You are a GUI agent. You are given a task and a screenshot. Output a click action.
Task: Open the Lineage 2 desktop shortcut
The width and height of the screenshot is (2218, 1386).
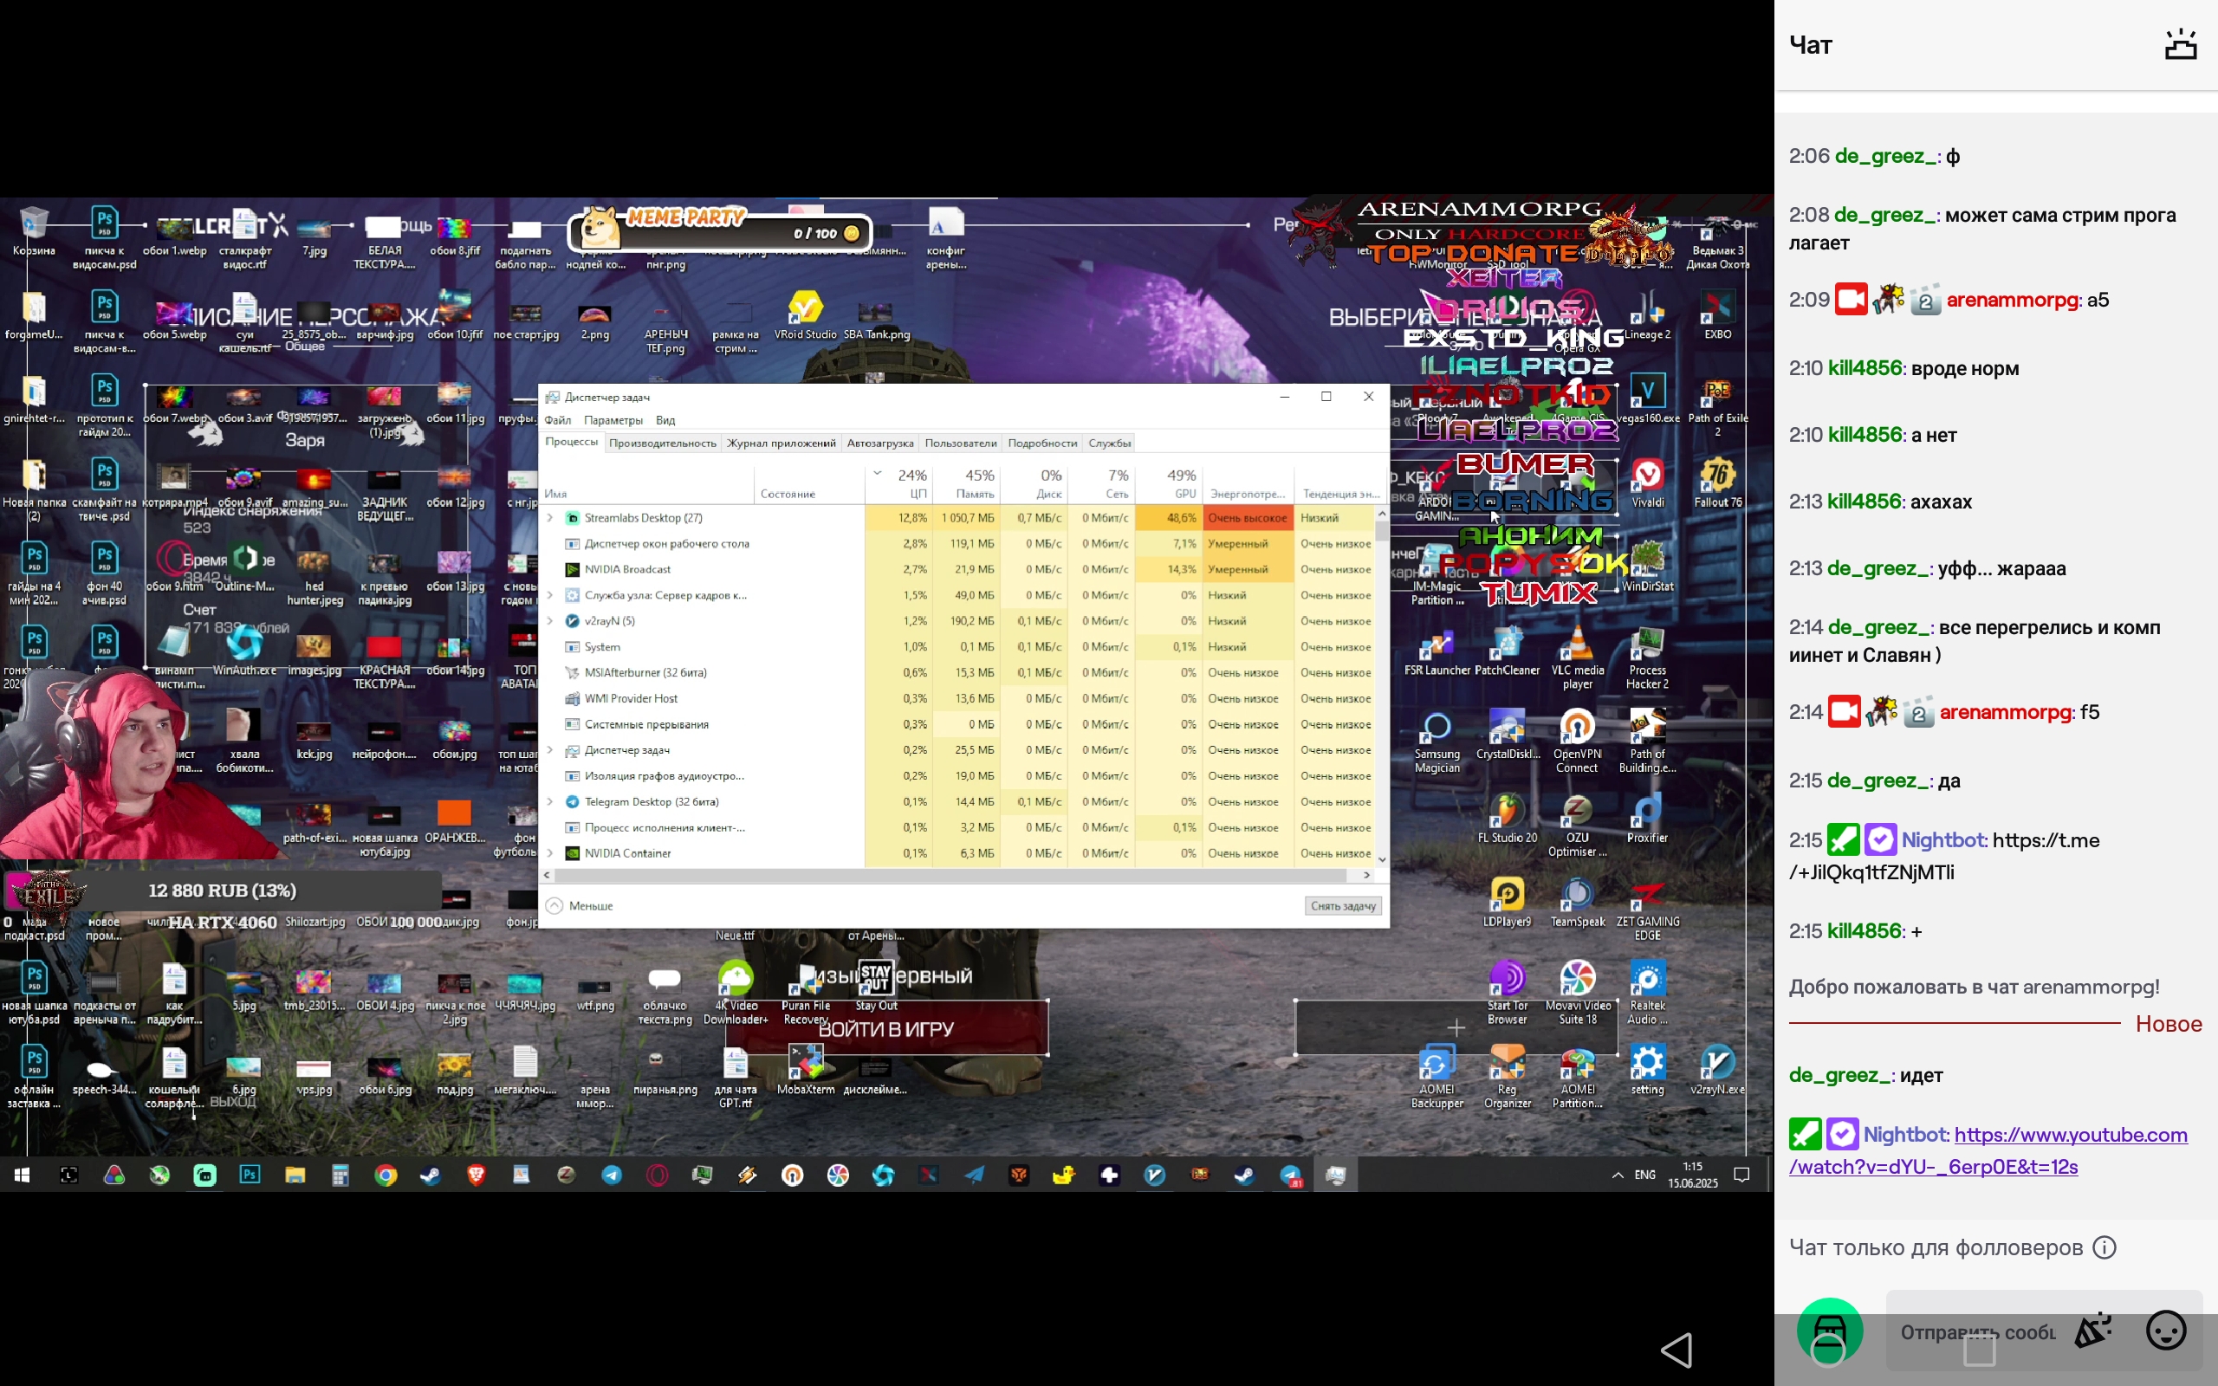[1647, 315]
